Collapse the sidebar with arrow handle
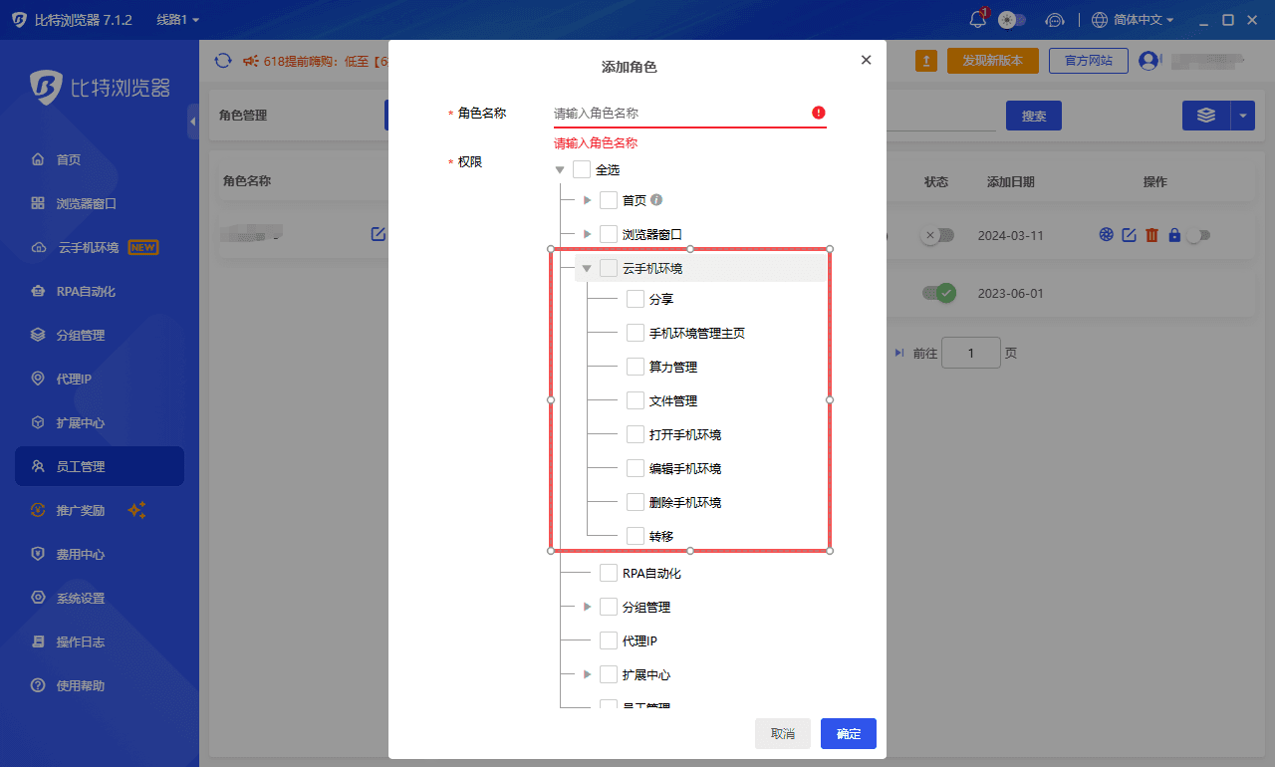1275x767 pixels. tap(192, 122)
